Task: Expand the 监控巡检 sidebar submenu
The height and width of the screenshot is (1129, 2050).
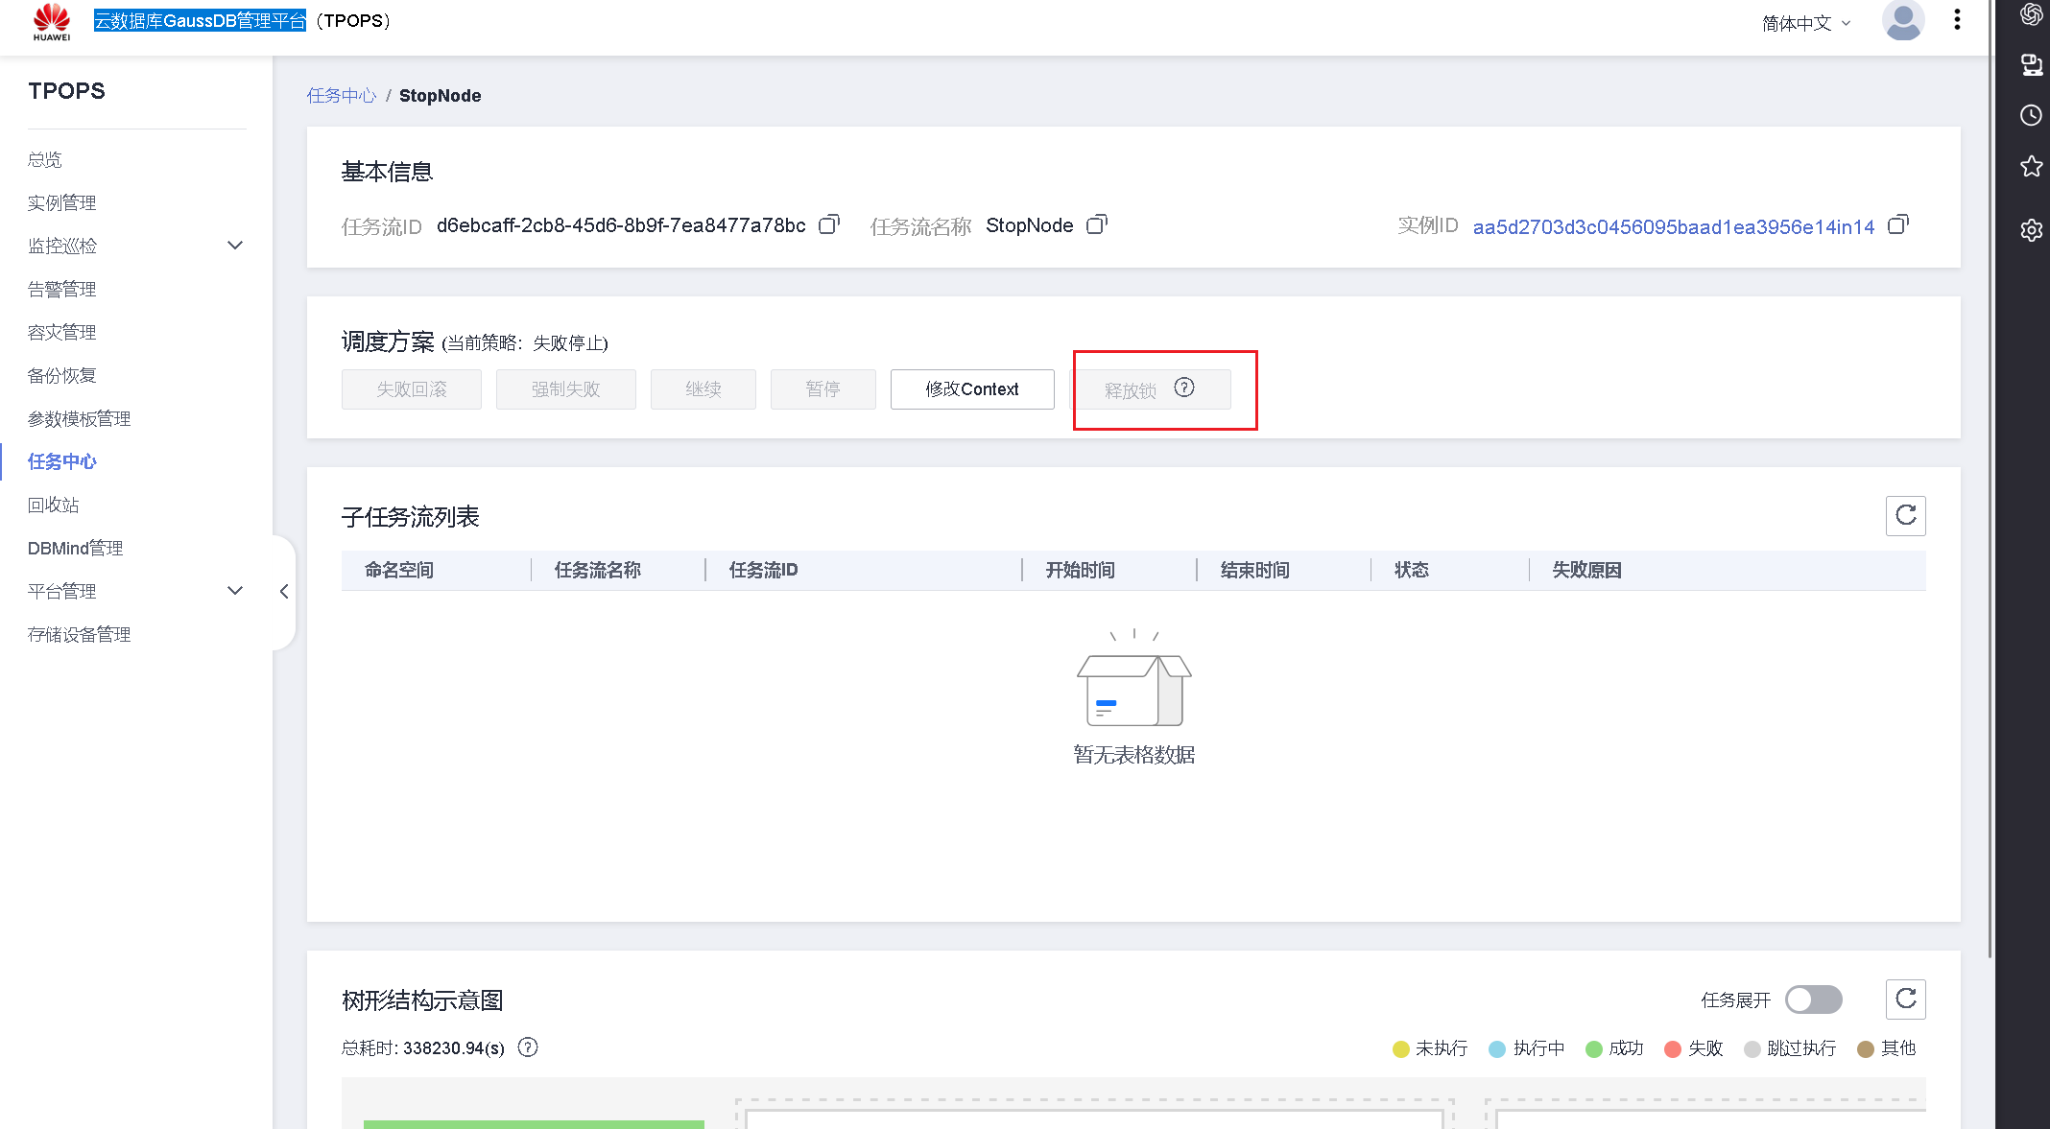Action: [234, 246]
